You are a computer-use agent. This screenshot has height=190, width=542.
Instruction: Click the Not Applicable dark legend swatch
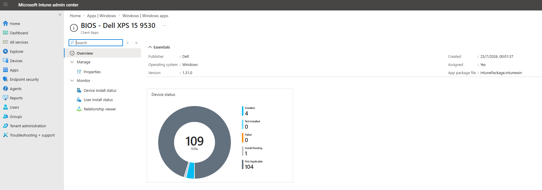[x=243, y=164]
